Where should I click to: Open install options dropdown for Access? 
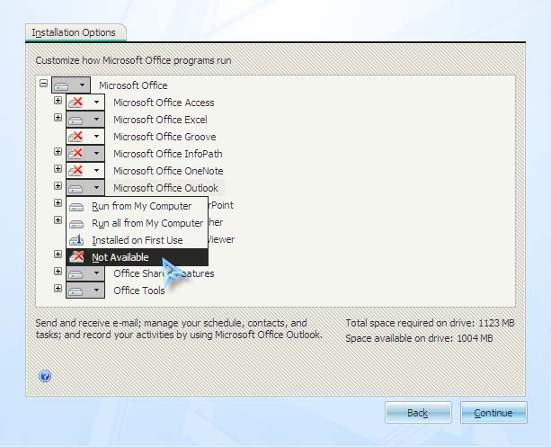click(x=85, y=103)
